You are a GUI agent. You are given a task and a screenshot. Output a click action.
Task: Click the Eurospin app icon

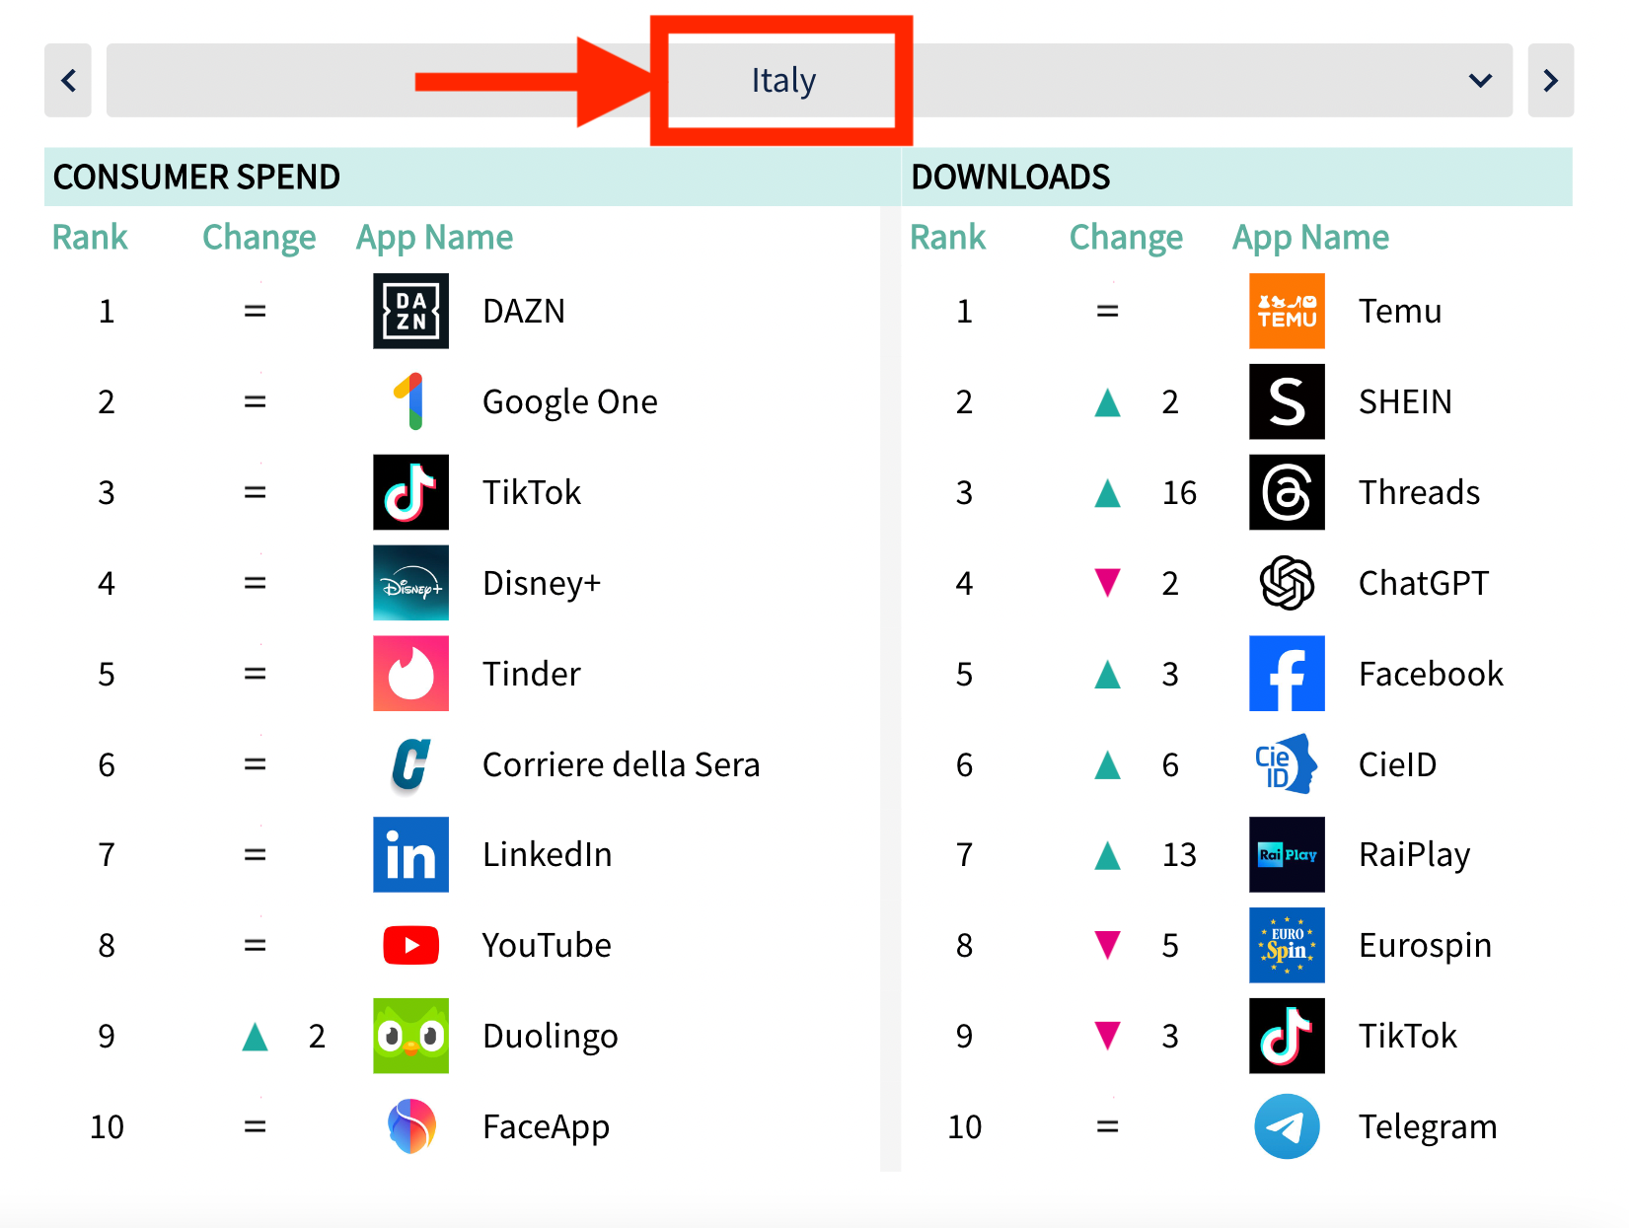coord(1287,945)
